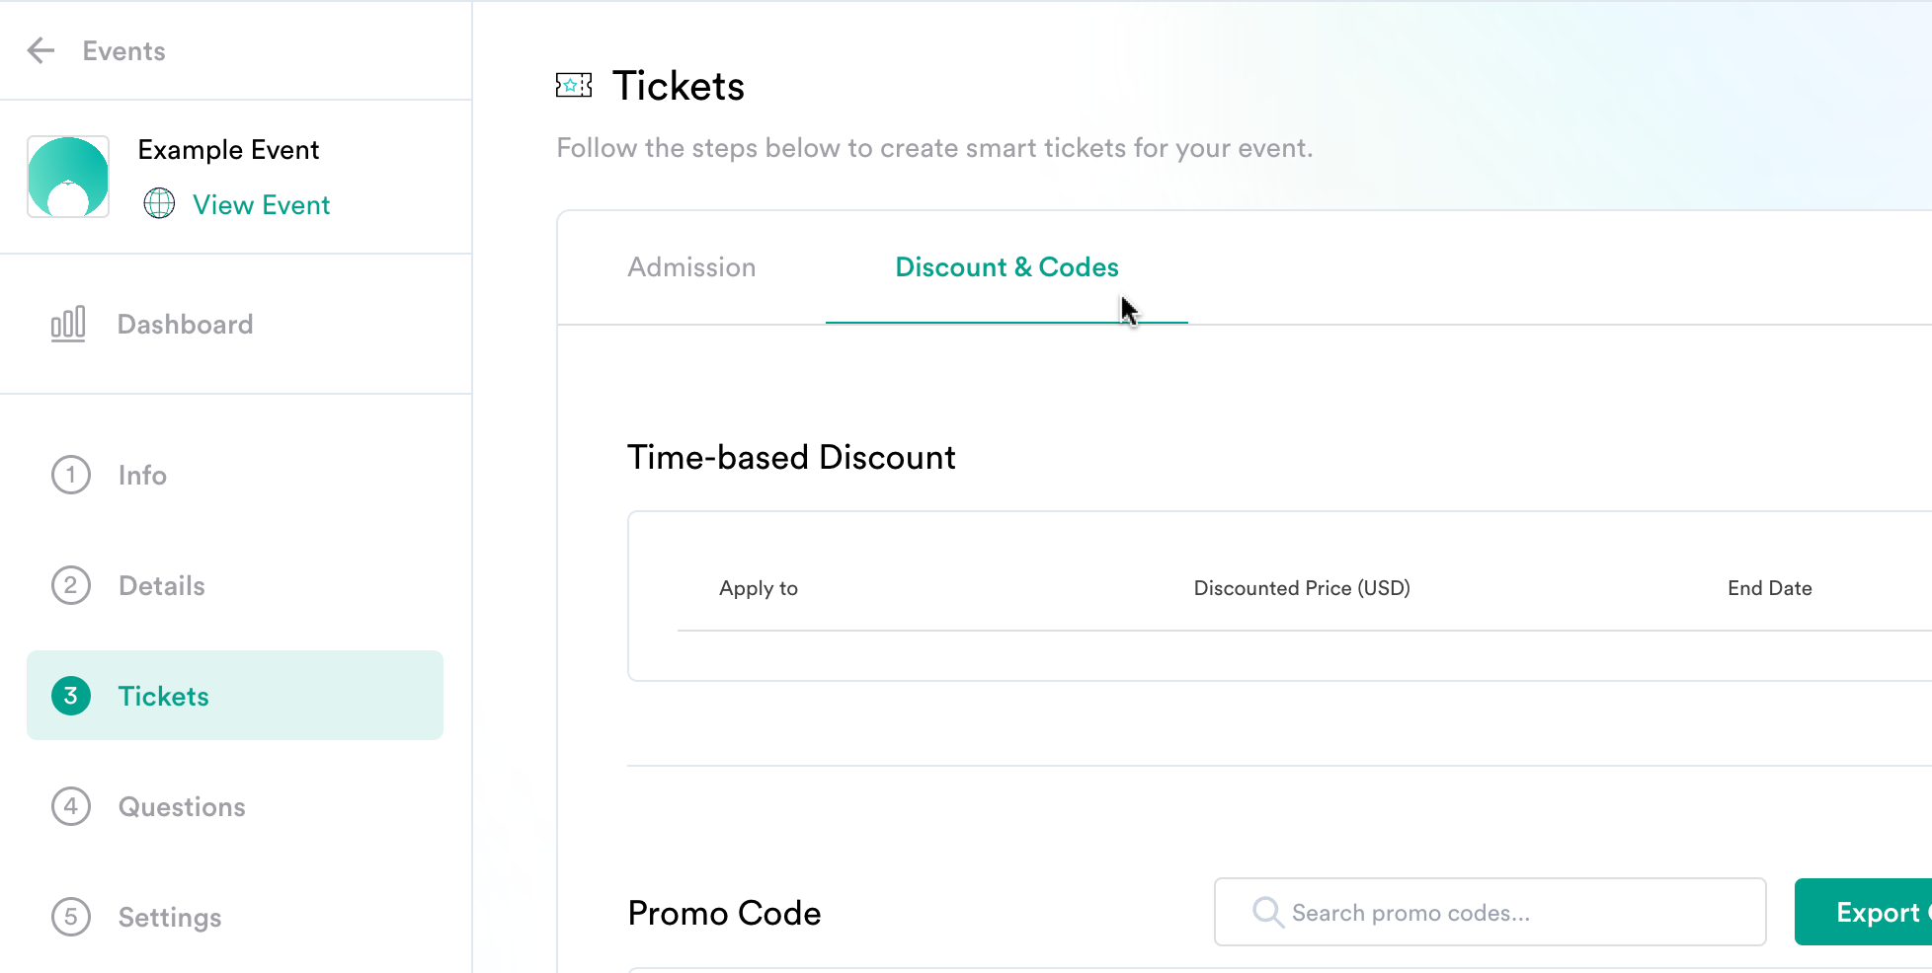The image size is (1932, 973).
Task: Open the Settings step
Action: coord(235,917)
